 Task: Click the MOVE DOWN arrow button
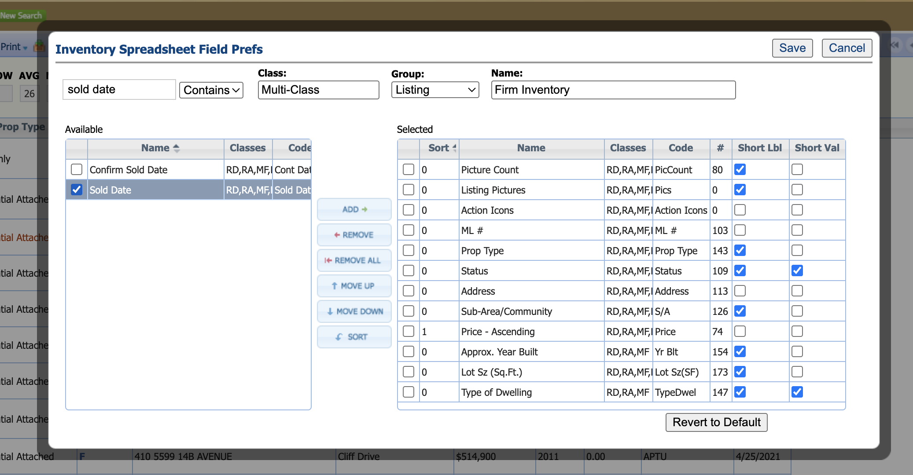pos(354,311)
